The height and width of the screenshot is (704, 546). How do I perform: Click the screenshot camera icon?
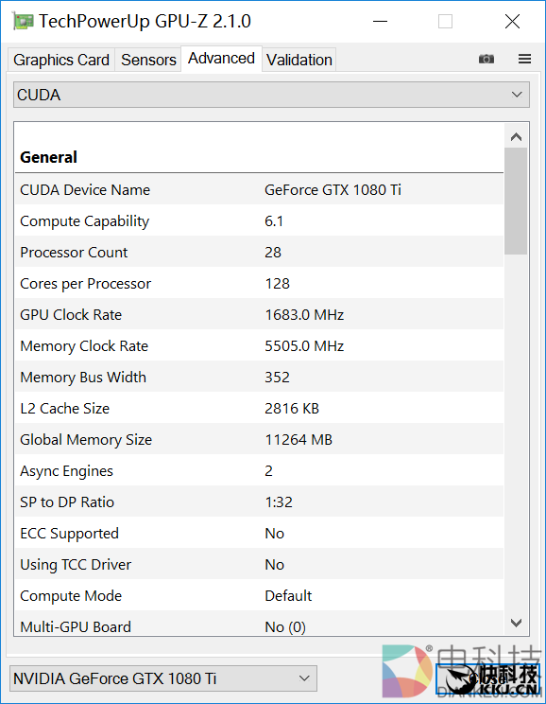point(486,59)
